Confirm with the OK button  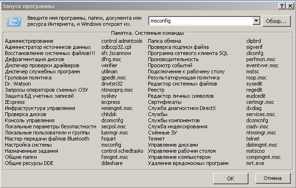tap(230, 178)
